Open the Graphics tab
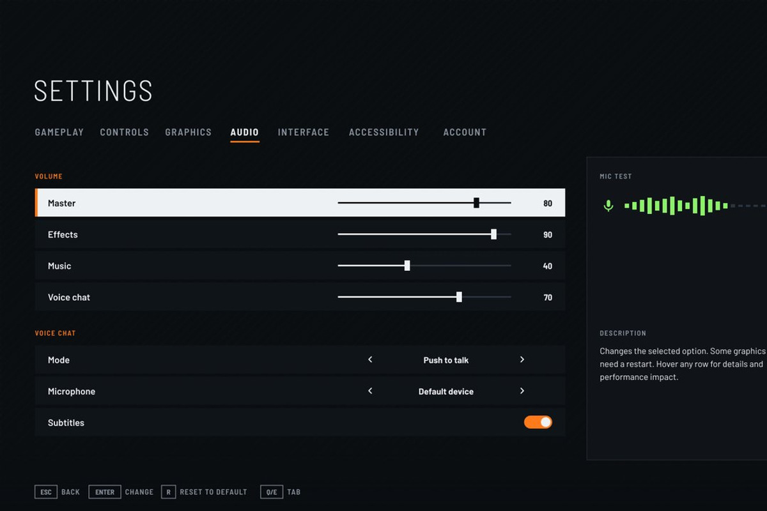The width and height of the screenshot is (767, 511). pos(189,132)
